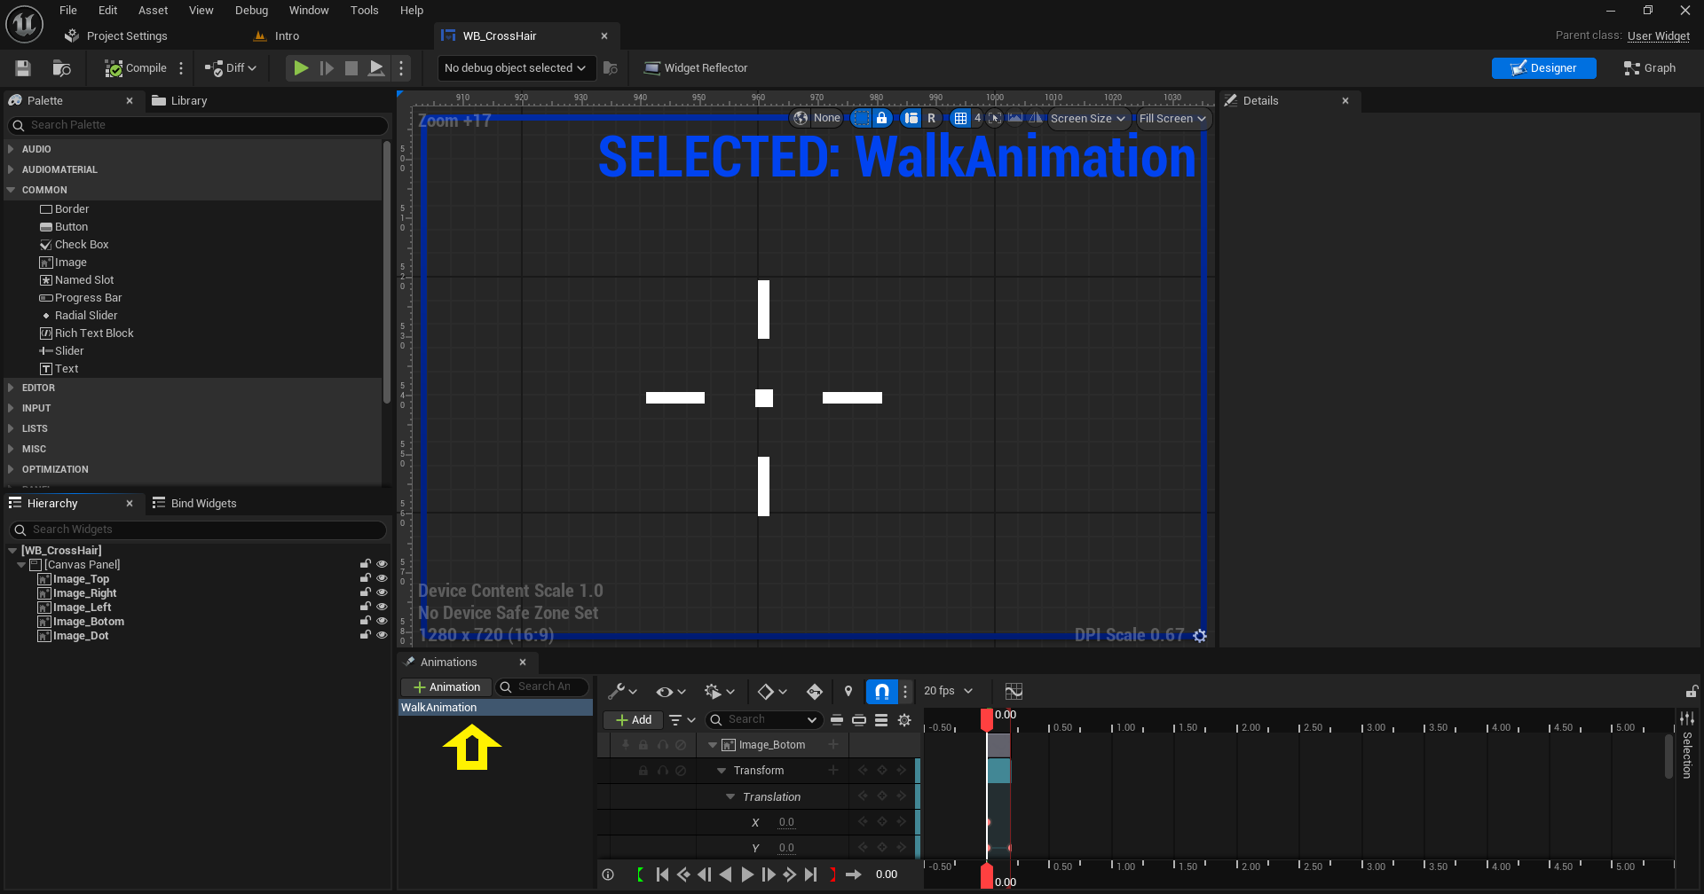
Task: Toggle grid snapping in designer viewport
Action: point(960,118)
